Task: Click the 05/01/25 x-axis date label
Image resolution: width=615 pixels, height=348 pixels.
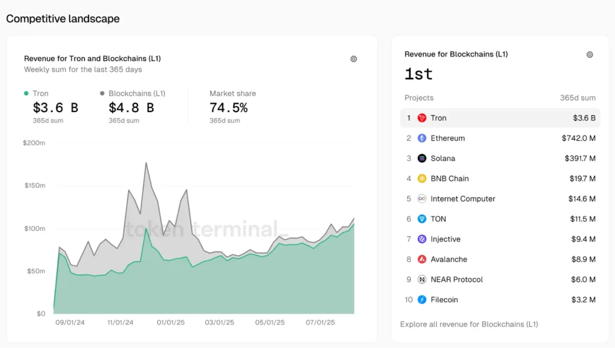Action: [270, 323]
